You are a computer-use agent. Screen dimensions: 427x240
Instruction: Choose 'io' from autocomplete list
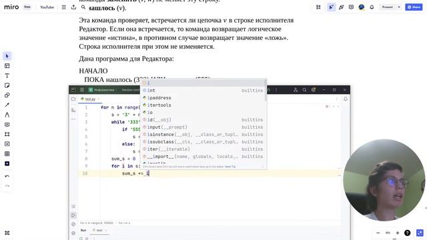[x=203, y=113]
